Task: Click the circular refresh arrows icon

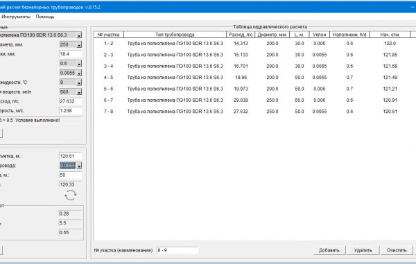Action: point(70,195)
